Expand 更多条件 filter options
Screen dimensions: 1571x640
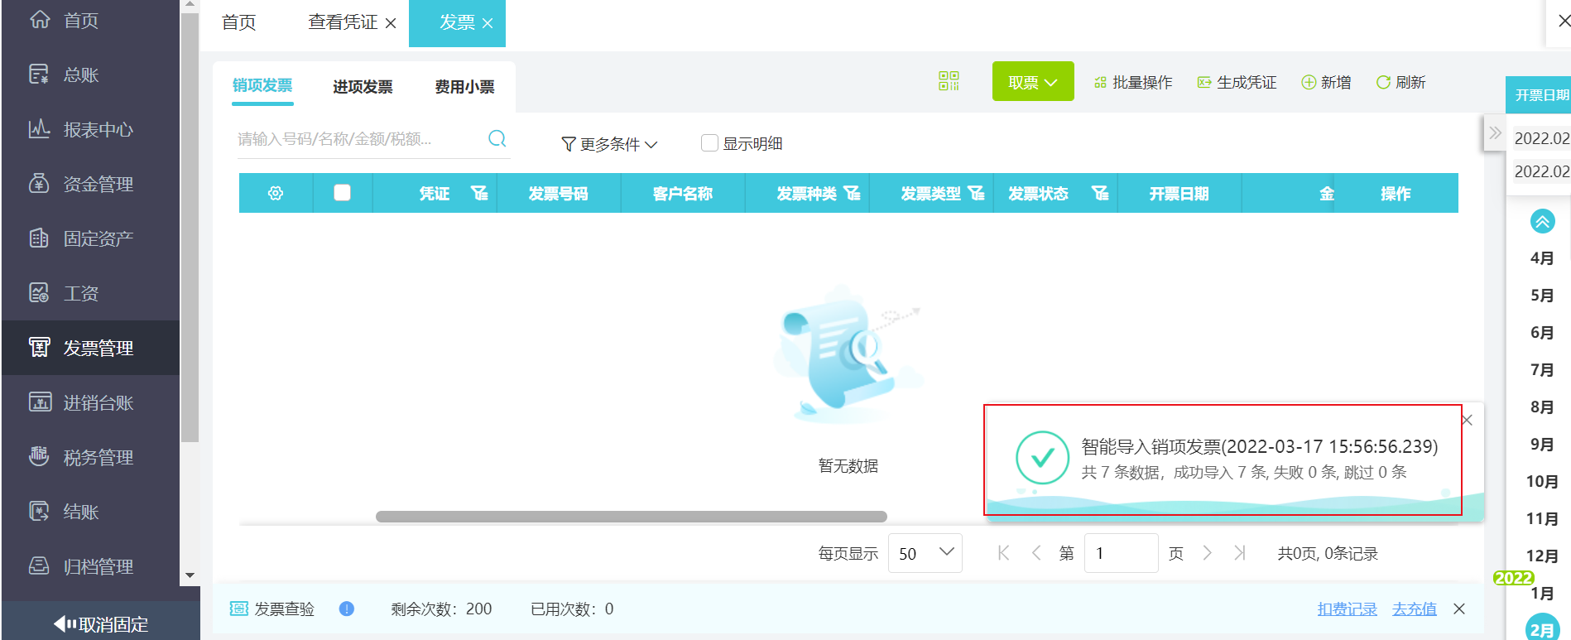pos(609,144)
